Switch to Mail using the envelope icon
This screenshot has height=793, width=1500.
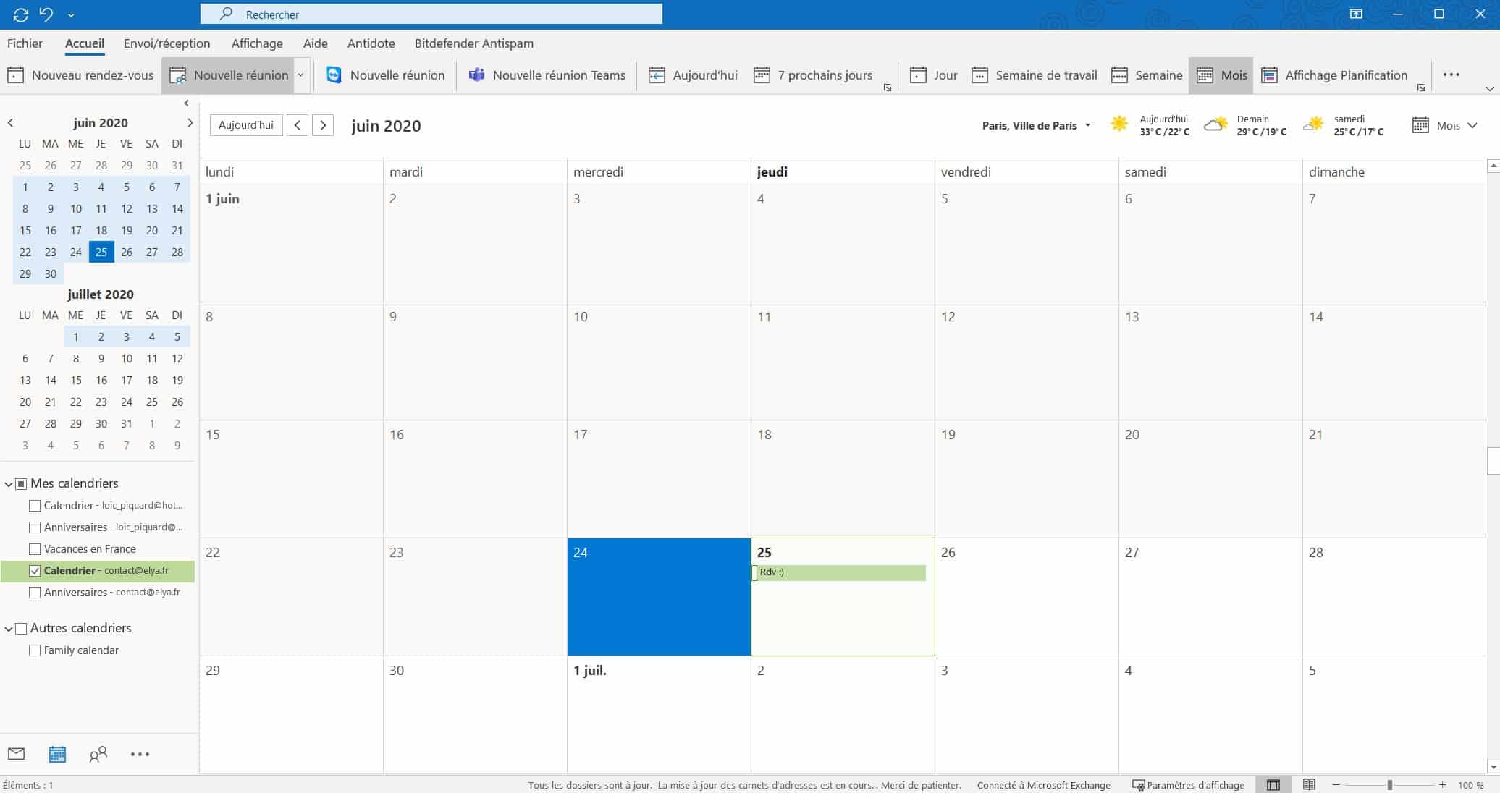click(x=16, y=754)
